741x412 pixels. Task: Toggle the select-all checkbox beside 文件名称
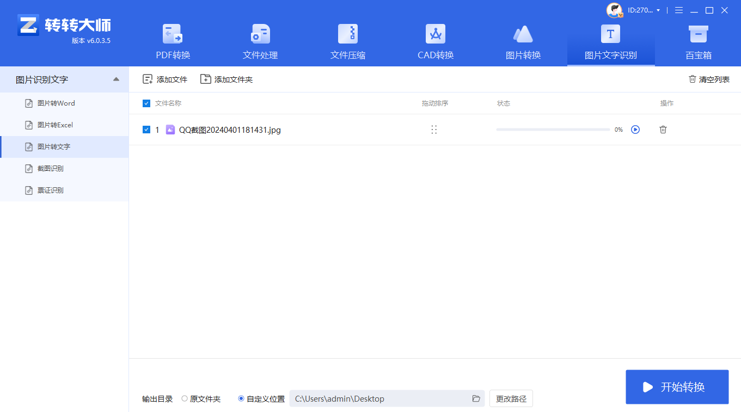tap(146, 103)
